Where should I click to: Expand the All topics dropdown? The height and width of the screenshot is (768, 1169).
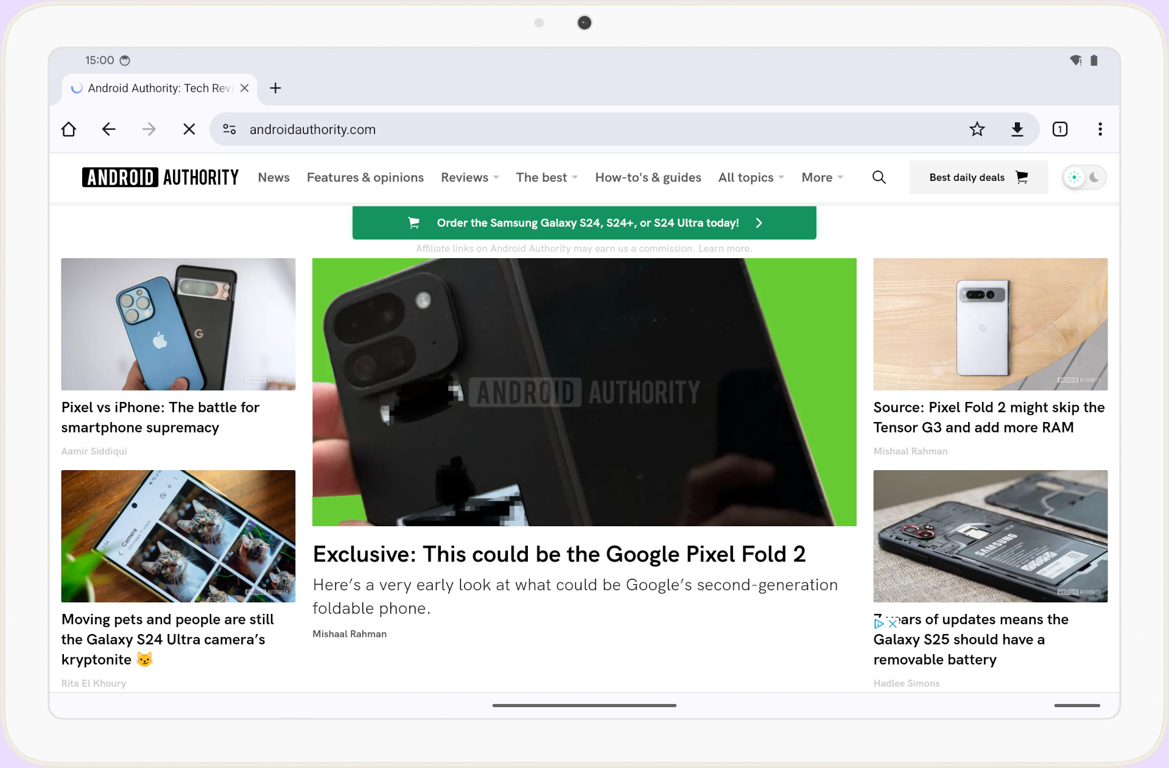pyautogui.click(x=751, y=177)
